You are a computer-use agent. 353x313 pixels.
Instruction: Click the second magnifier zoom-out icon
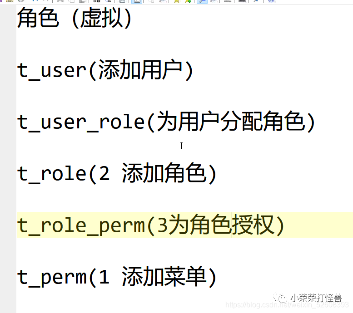tap(214, 1)
